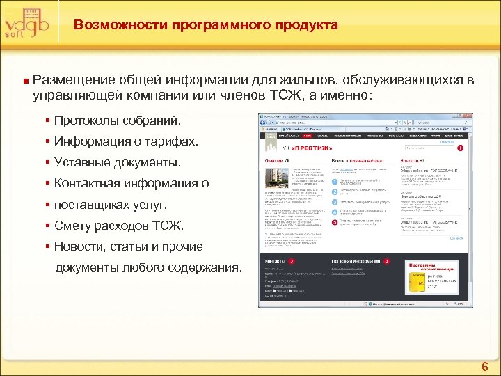Click the browser Back arrow button
Image resolution: width=501 pixels, height=376 pixels.
pos(263,123)
